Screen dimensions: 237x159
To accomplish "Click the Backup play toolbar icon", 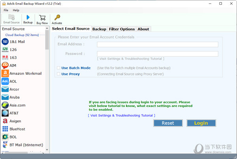I will [28, 17].
